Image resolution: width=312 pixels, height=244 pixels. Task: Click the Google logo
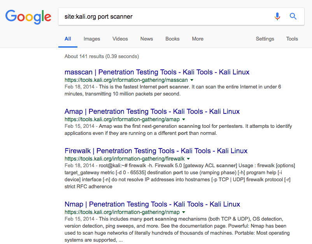pyautogui.click(x=28, y=16)
